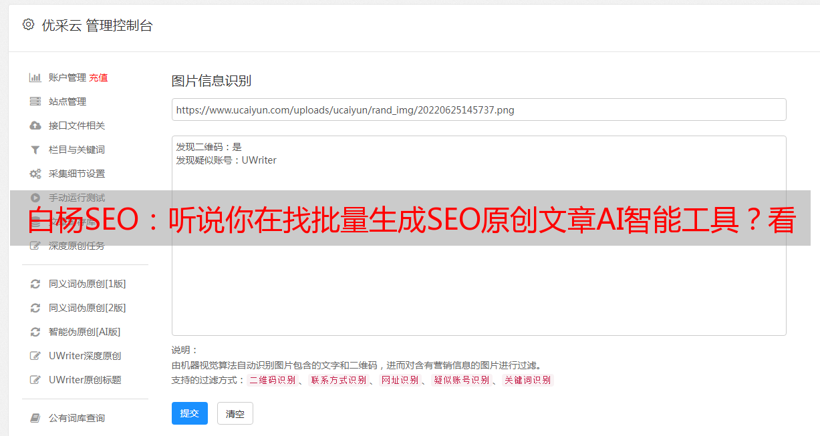
Task: Open the 智能伪原创[AI版] menu entry
Action: [x=84, y=332]
